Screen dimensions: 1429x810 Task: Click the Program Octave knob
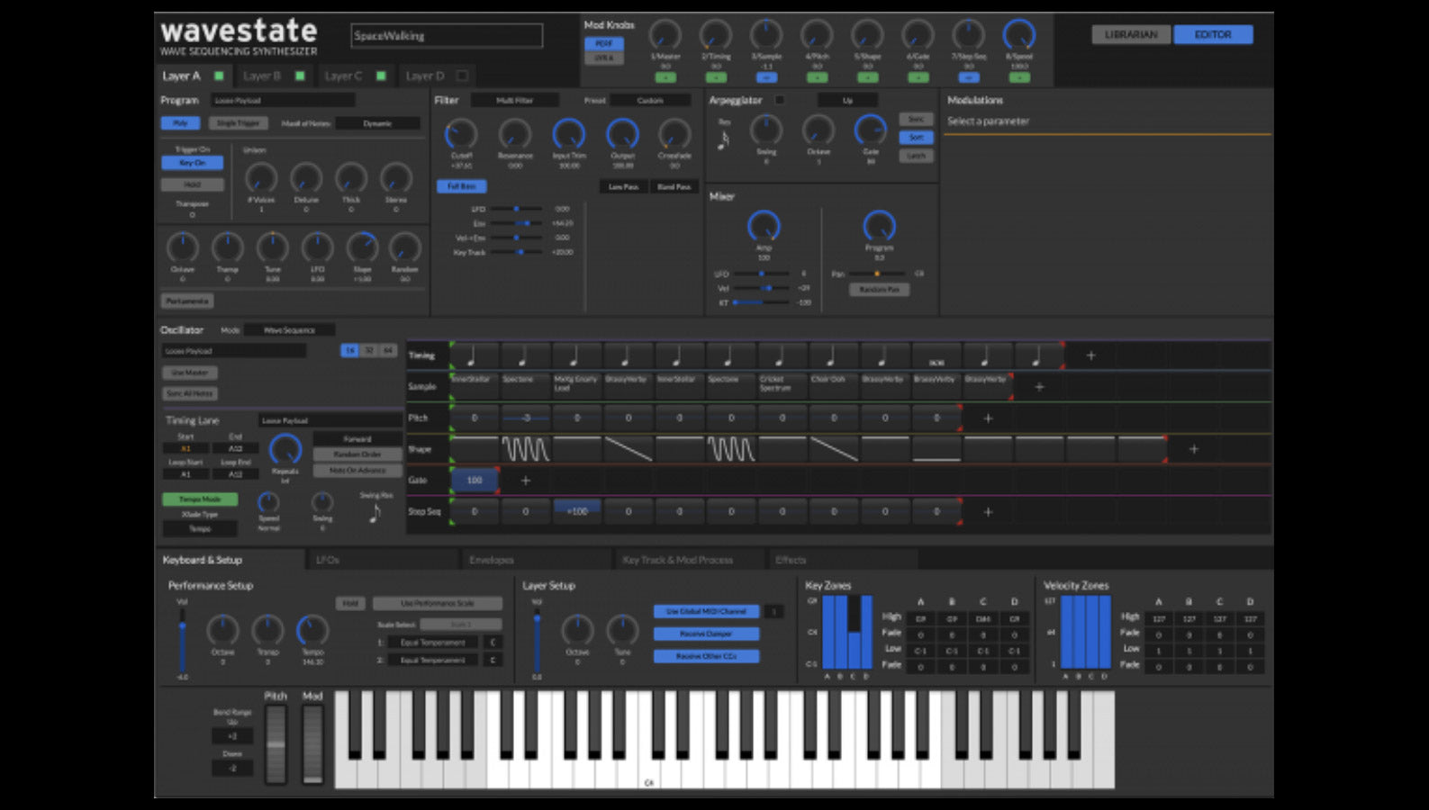tap(183, 247)
